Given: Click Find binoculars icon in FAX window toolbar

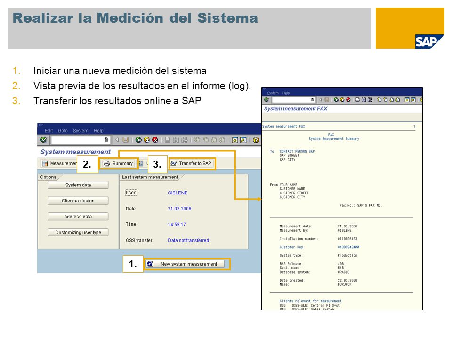Looking at the screenshot, I should pyautogui.click(x=364, y=100).
